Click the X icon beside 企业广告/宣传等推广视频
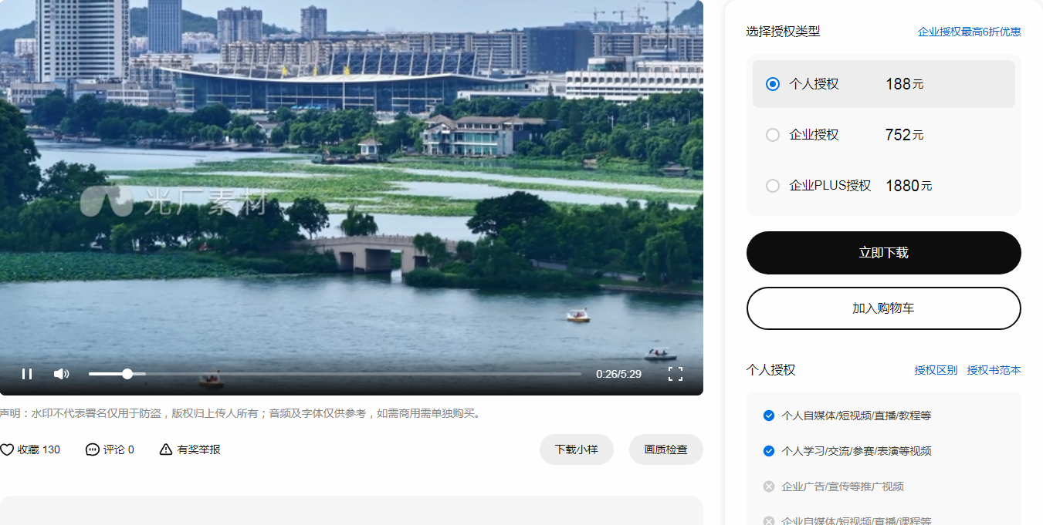The image size is (1043, 525). [x=768, y=486]
